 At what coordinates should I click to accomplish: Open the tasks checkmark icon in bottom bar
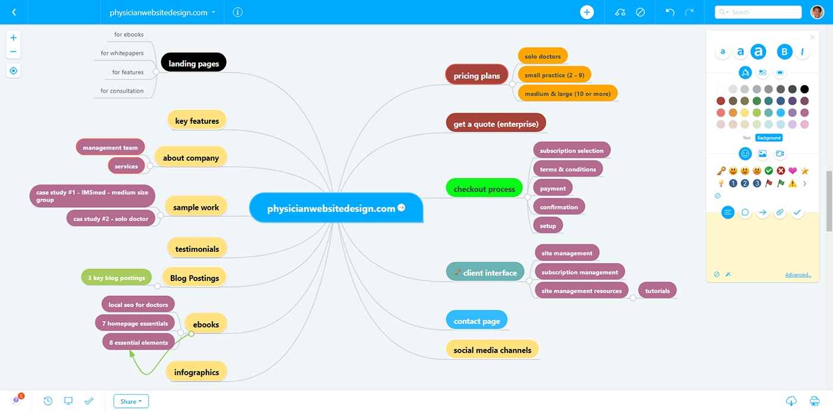coord(89,401)
